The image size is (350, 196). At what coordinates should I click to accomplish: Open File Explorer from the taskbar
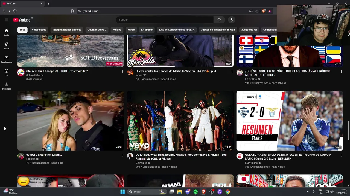179,192
